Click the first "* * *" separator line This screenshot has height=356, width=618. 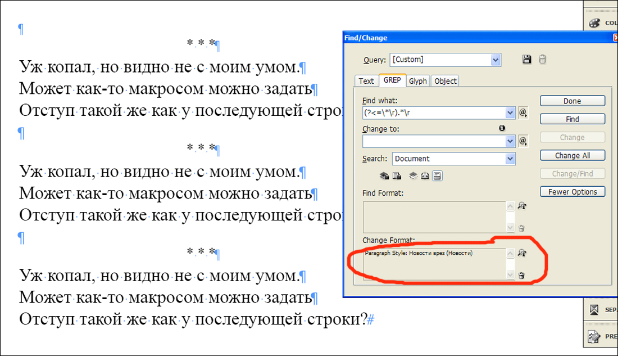[x=201, y=43]
